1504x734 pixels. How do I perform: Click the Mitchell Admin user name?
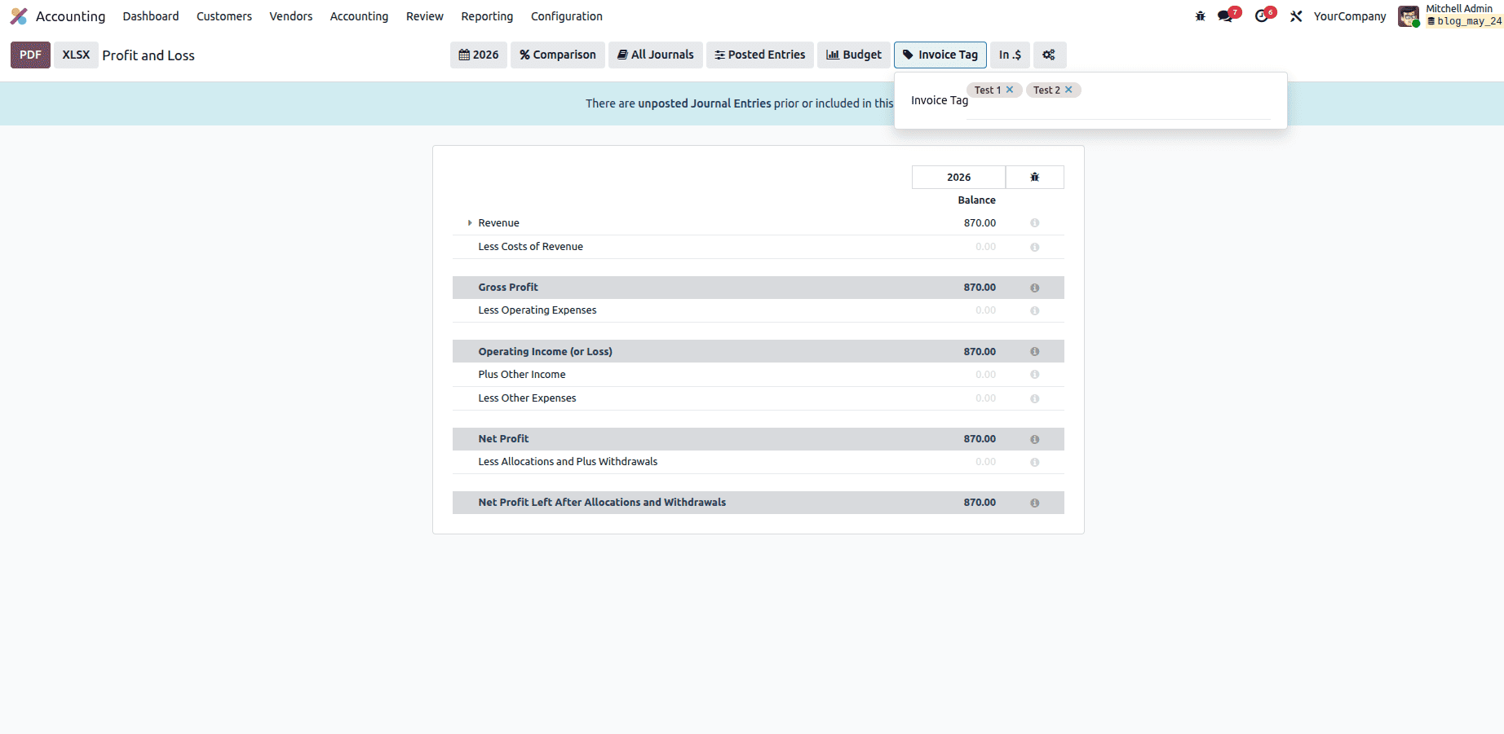pyautogui.click(x=1459, y=9)
